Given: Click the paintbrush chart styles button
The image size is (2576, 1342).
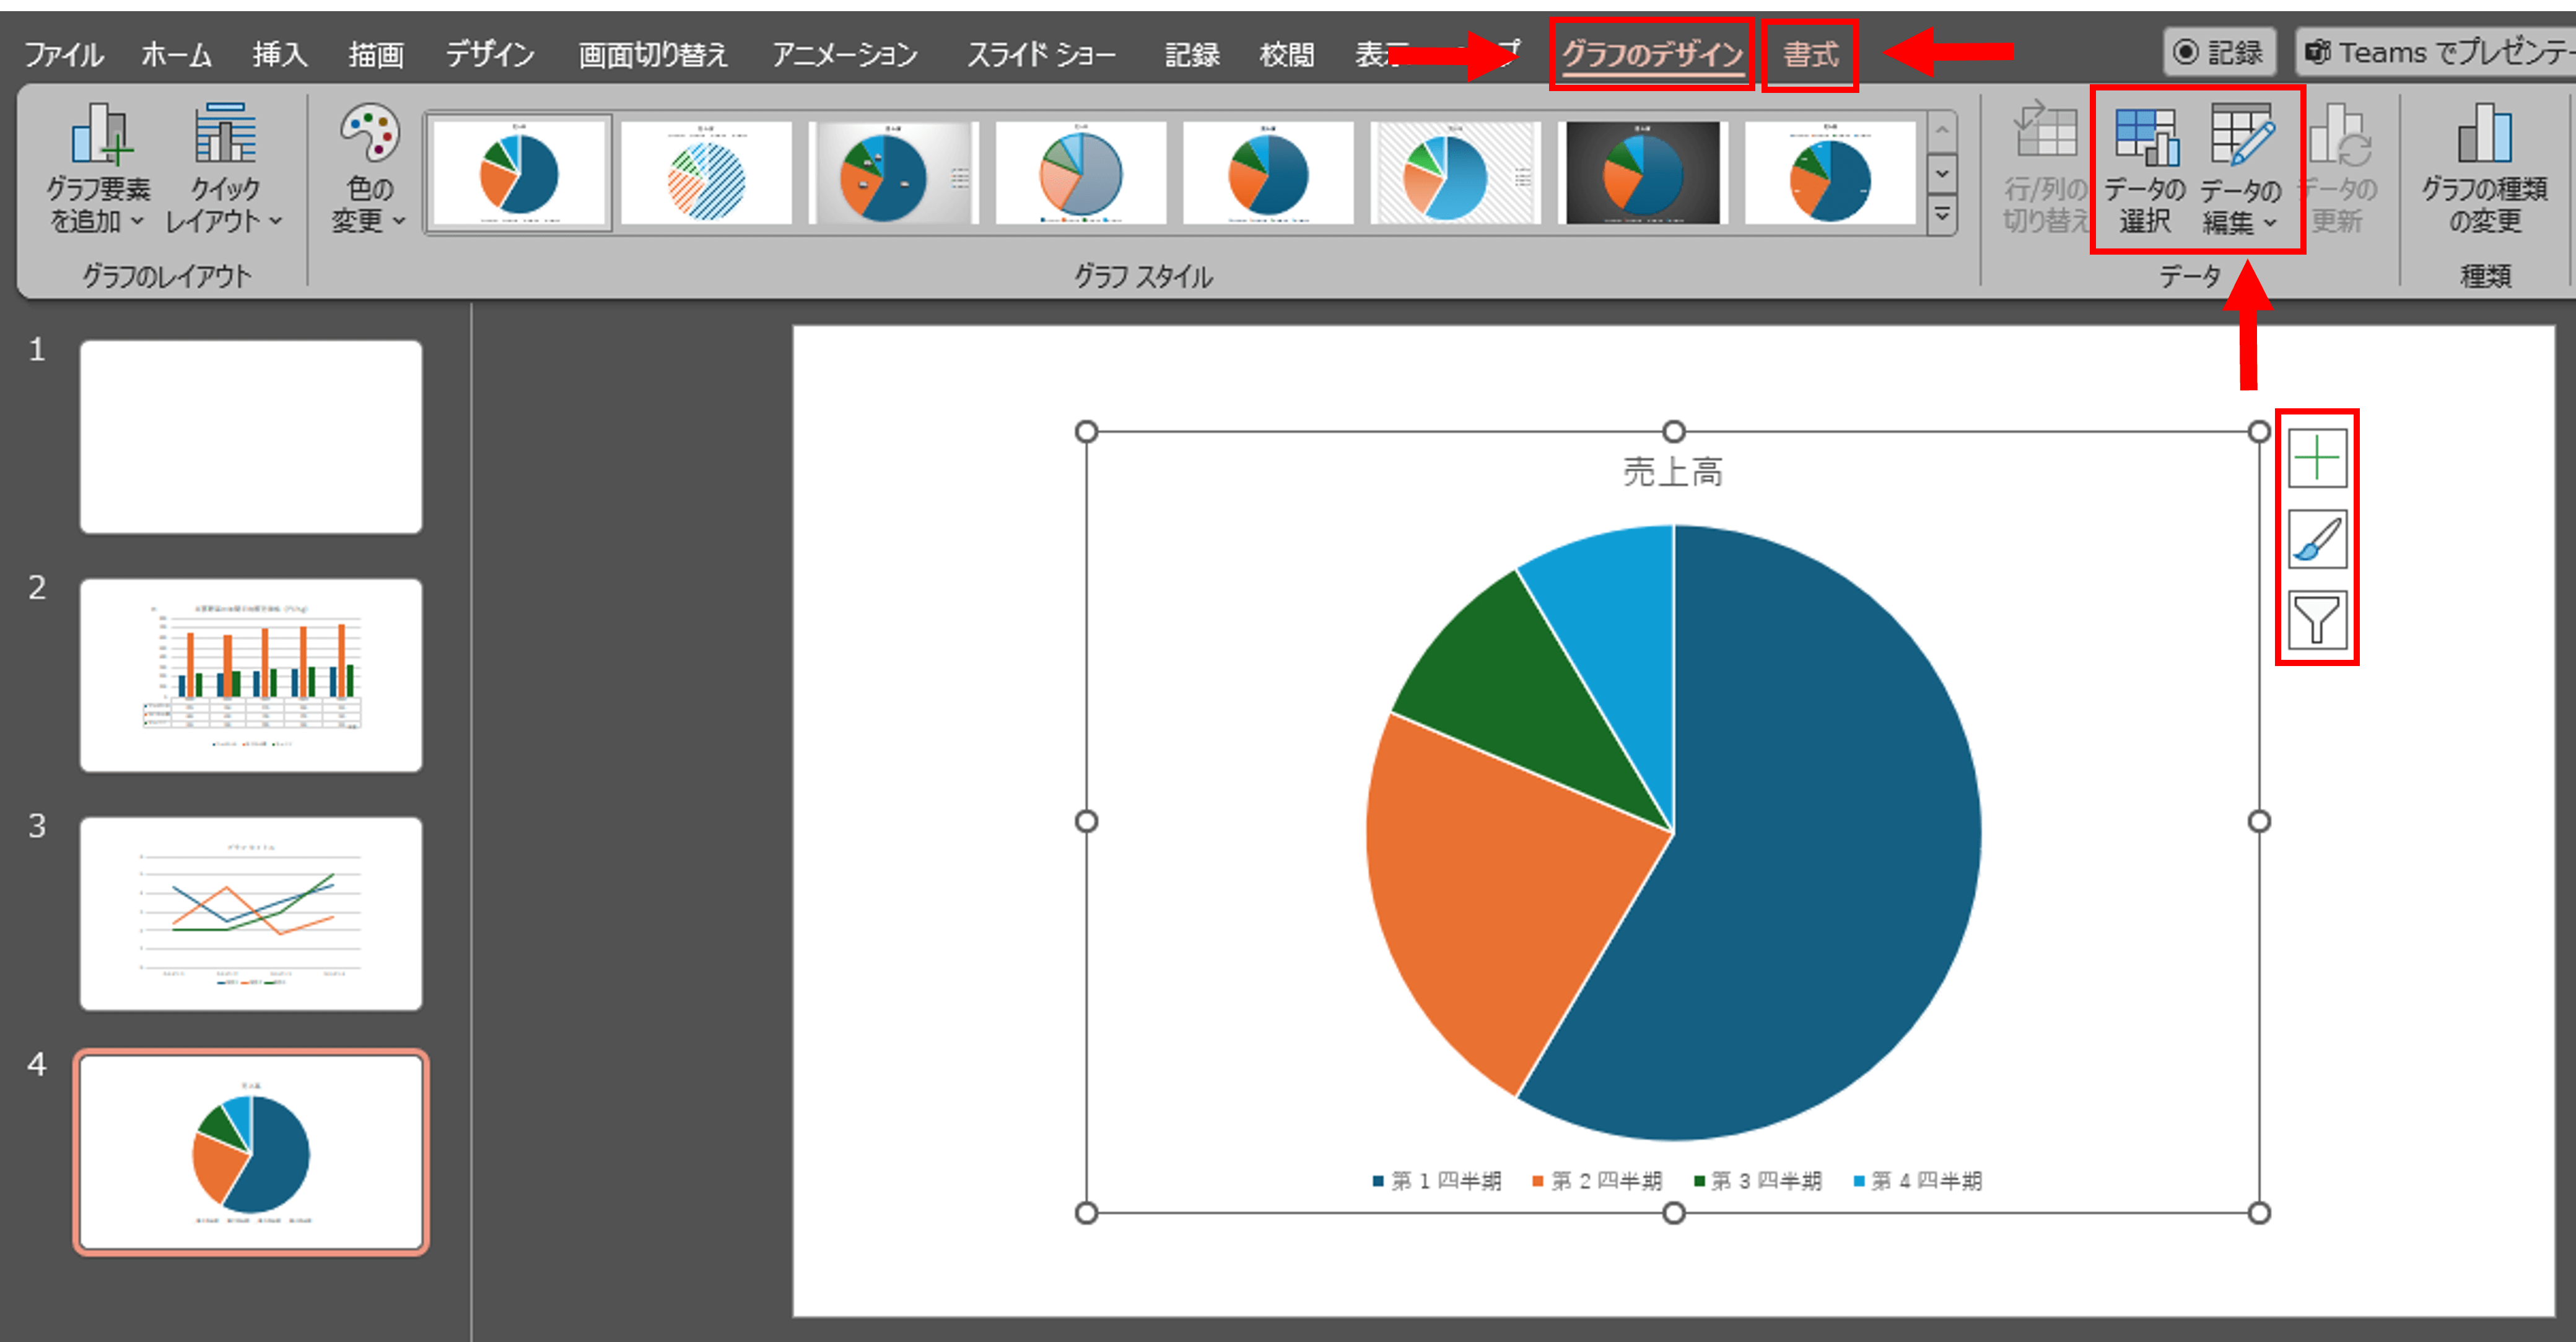Looking at the screenshot, I should click(2317, 539).
